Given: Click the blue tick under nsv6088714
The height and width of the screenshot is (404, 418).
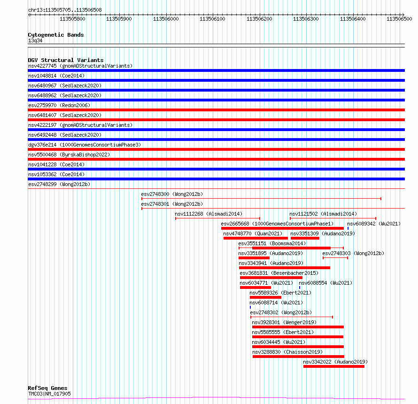Looking at the screenshot, I should (250, 307).
